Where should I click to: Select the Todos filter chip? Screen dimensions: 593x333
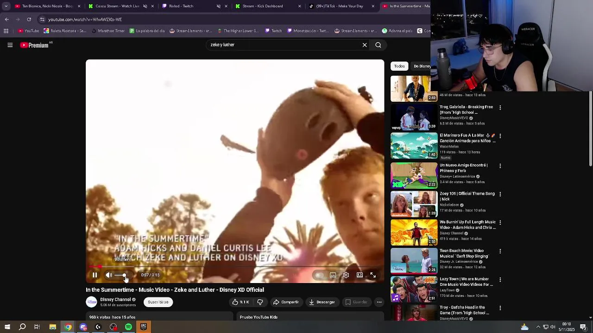tap(399, 66)
